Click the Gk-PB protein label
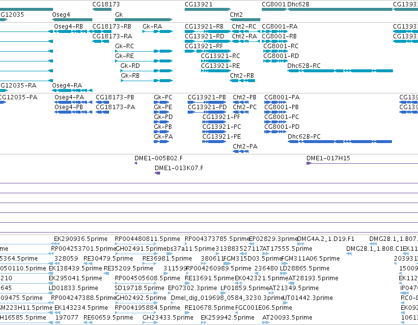Image resolution: width=418 pixels, height=325 pixels. pyautogui.click(x=163, y=127)
